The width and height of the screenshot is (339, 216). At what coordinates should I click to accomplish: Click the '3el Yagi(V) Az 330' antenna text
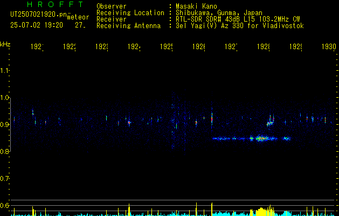240,26
